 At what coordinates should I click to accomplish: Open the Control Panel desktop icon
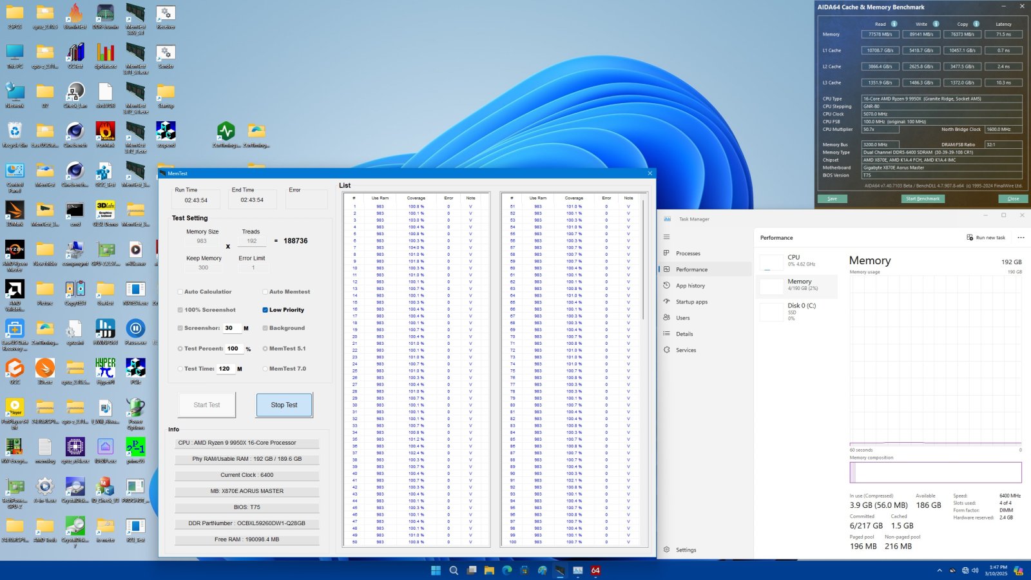coord(14,178)
